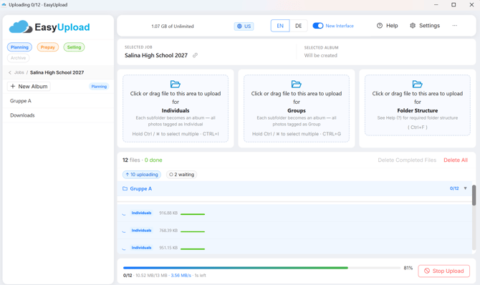Click the 0/12 count on Gruppe A row

(x=454, y=188)
